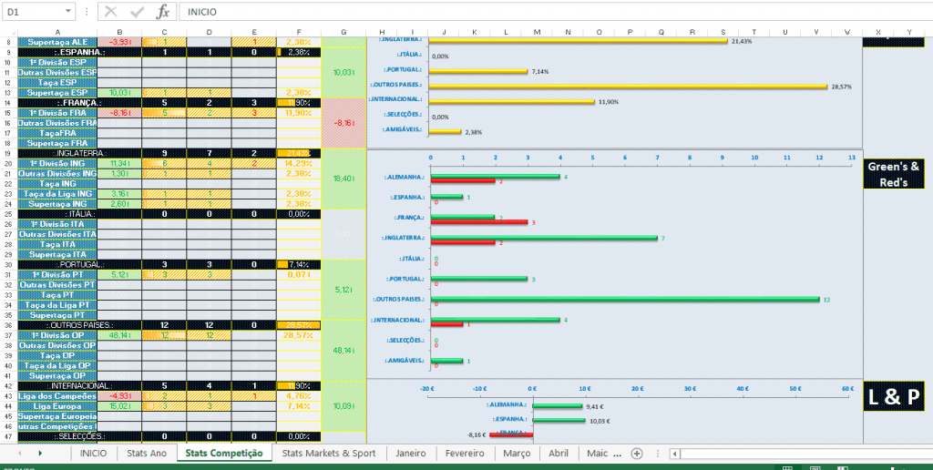This screenshot has height=470, width=933.
Task: Select the 1ª Divisão ING cell
Action: pos(57,164)
